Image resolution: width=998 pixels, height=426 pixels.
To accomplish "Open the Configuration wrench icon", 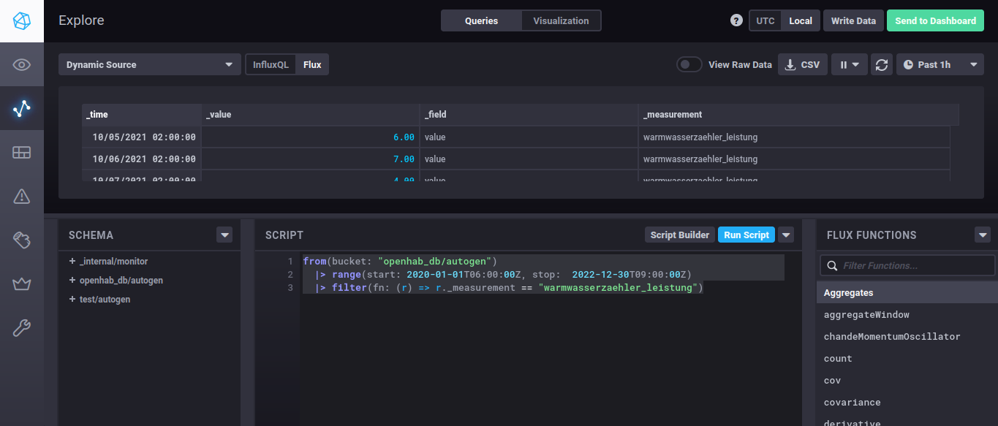I will point(21,328).
